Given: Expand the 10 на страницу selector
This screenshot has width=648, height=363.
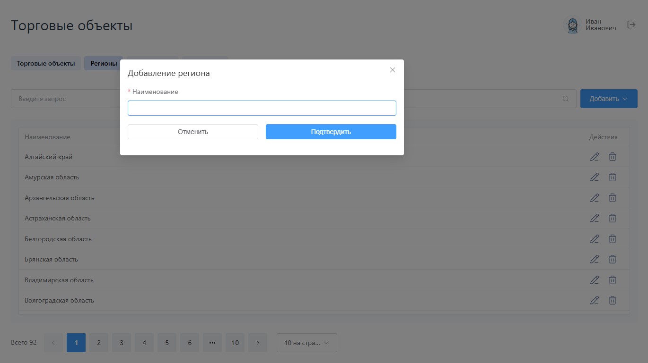Looking at the screenshot, I should click(306, 343).
